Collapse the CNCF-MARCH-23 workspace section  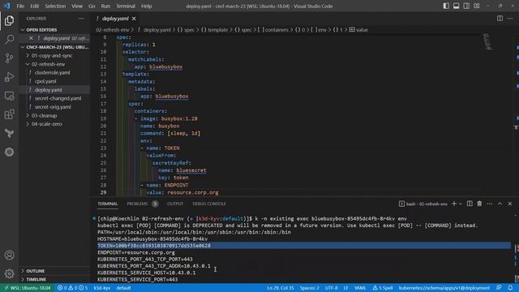[x=54, y=47]
